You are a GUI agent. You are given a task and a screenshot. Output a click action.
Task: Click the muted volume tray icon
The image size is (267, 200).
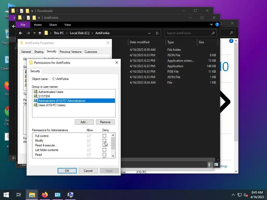246,195
